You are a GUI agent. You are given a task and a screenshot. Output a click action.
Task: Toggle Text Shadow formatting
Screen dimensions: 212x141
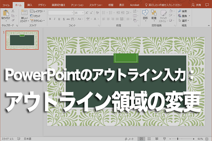pos(64,19)
